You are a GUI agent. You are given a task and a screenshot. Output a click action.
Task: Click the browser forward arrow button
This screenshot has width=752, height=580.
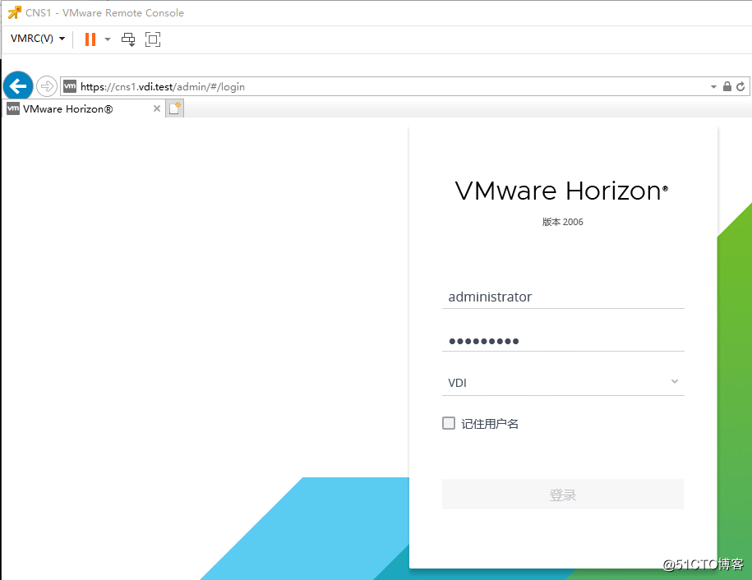point(47,86)
